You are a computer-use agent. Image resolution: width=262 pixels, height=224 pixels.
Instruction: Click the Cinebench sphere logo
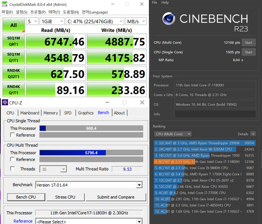(x=169, y=18)
